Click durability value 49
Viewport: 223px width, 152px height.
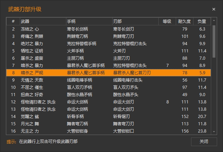(x=185, y=95)
